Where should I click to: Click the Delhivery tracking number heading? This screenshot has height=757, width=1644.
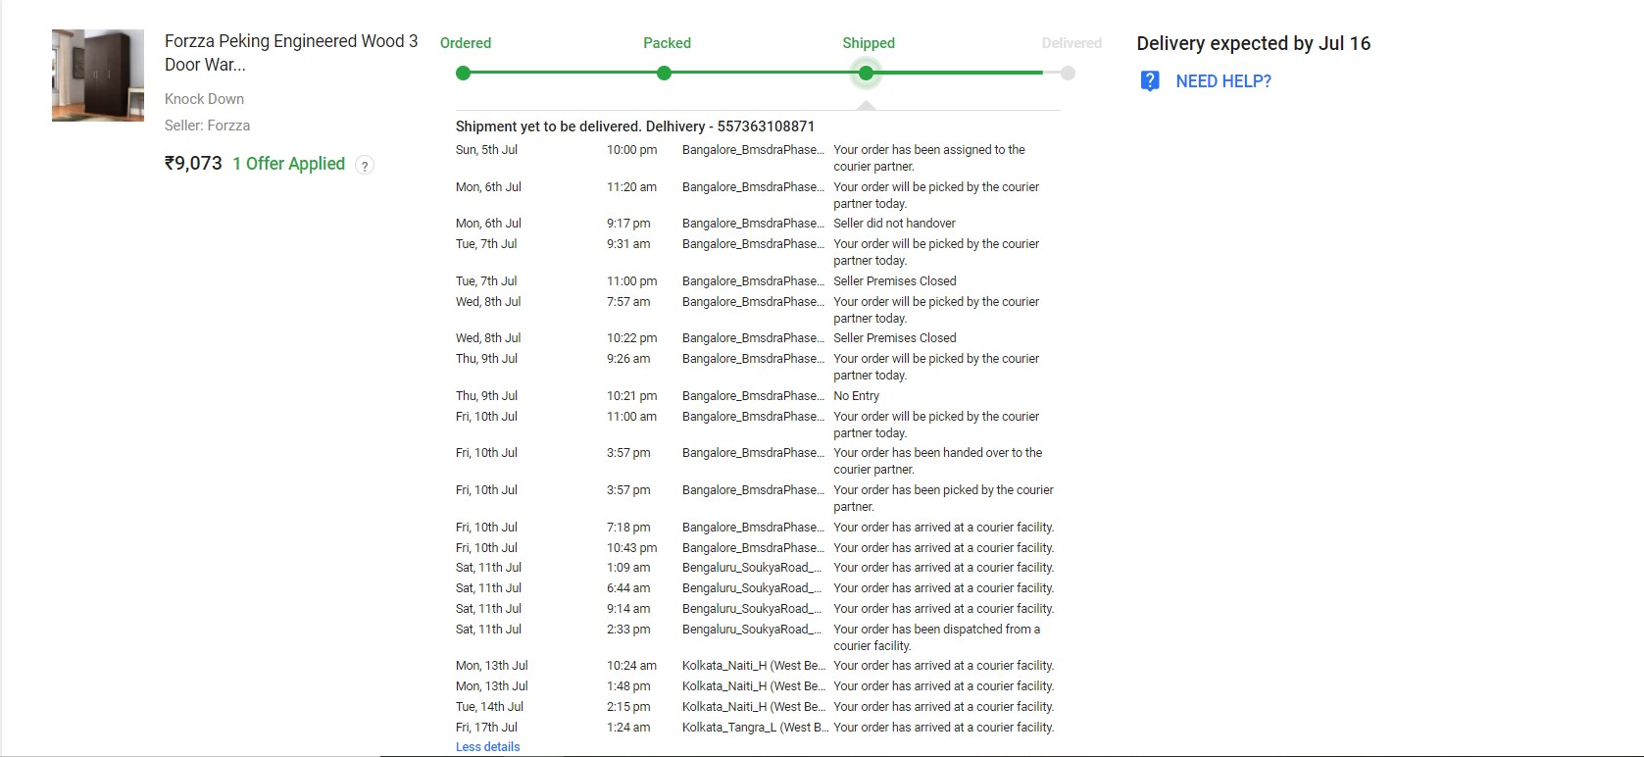tap(634, 126)
